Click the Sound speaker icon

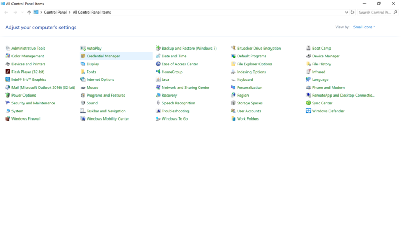(83, 103)
